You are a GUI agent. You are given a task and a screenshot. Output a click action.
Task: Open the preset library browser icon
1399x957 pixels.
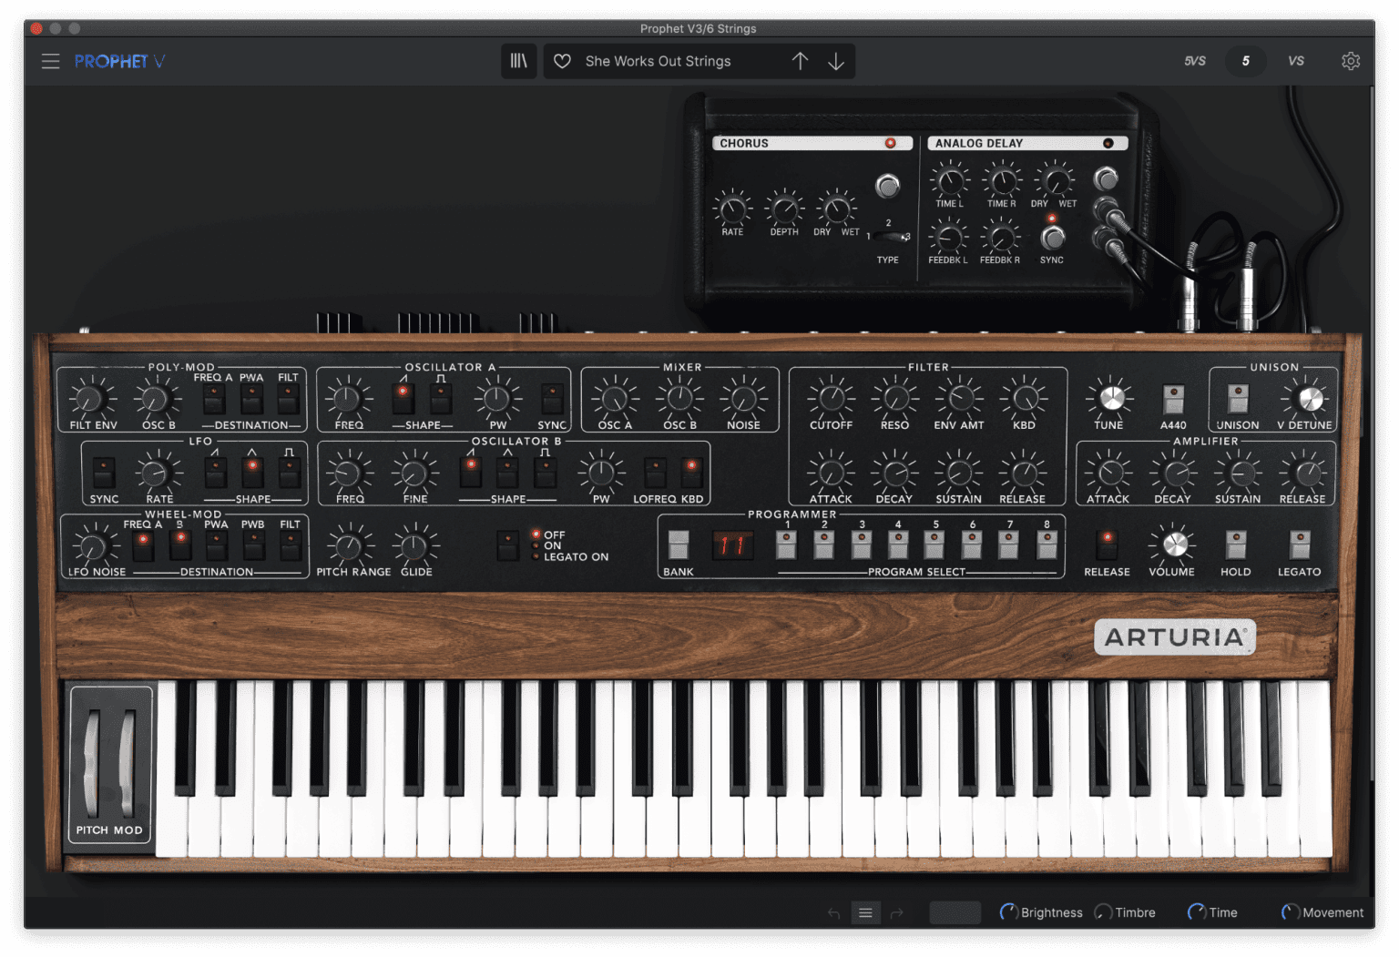pyautogui.click(x=518, y=61)
